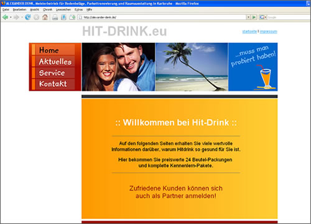Open the Forward button history dropdown arrow
The height and width of the screenshot is (224, 311).
22,17
